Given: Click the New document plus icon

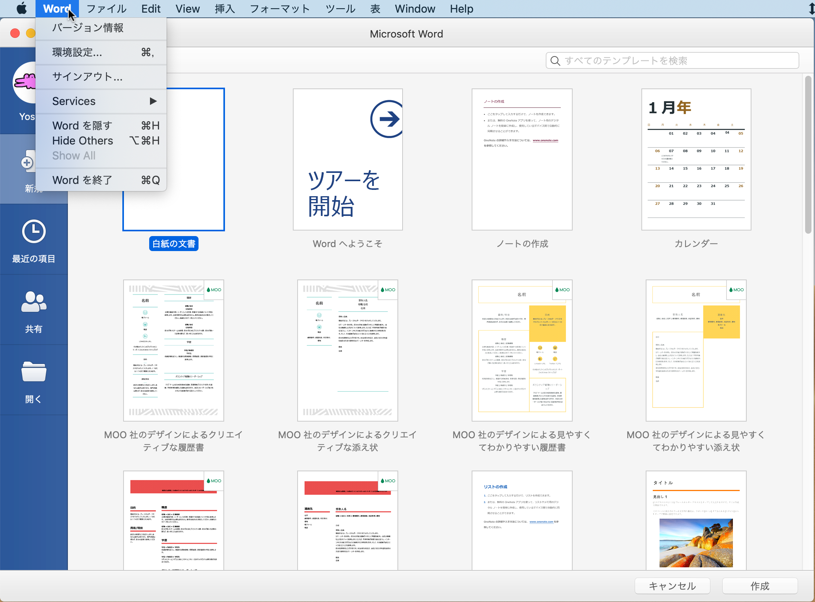Looking at the screenshot, I should 27,162.
